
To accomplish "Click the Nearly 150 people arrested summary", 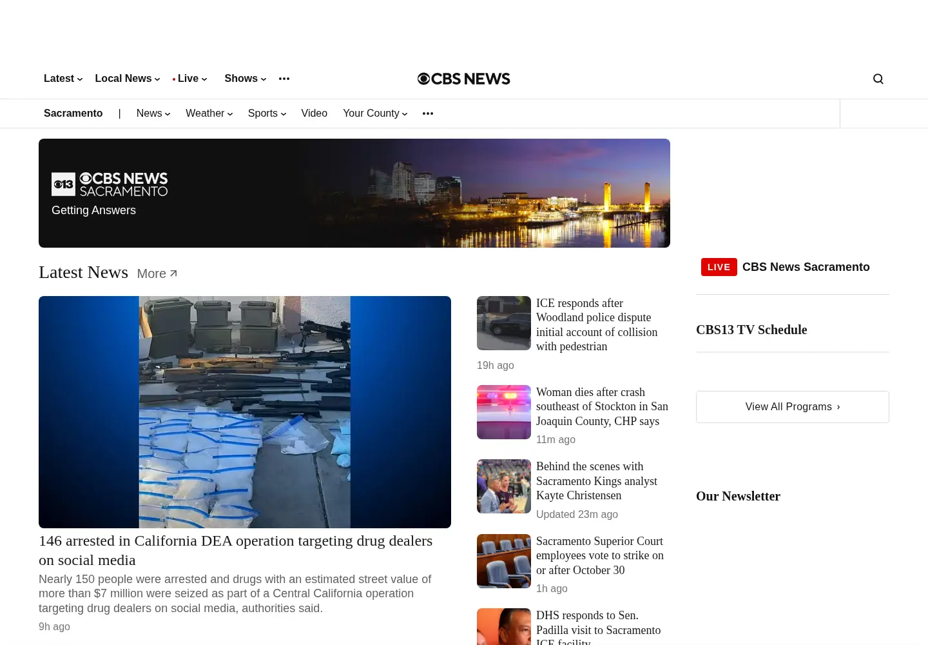I will 235,594.
